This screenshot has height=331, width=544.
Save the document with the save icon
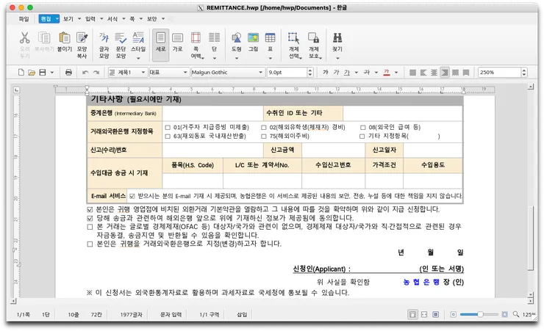43,73
